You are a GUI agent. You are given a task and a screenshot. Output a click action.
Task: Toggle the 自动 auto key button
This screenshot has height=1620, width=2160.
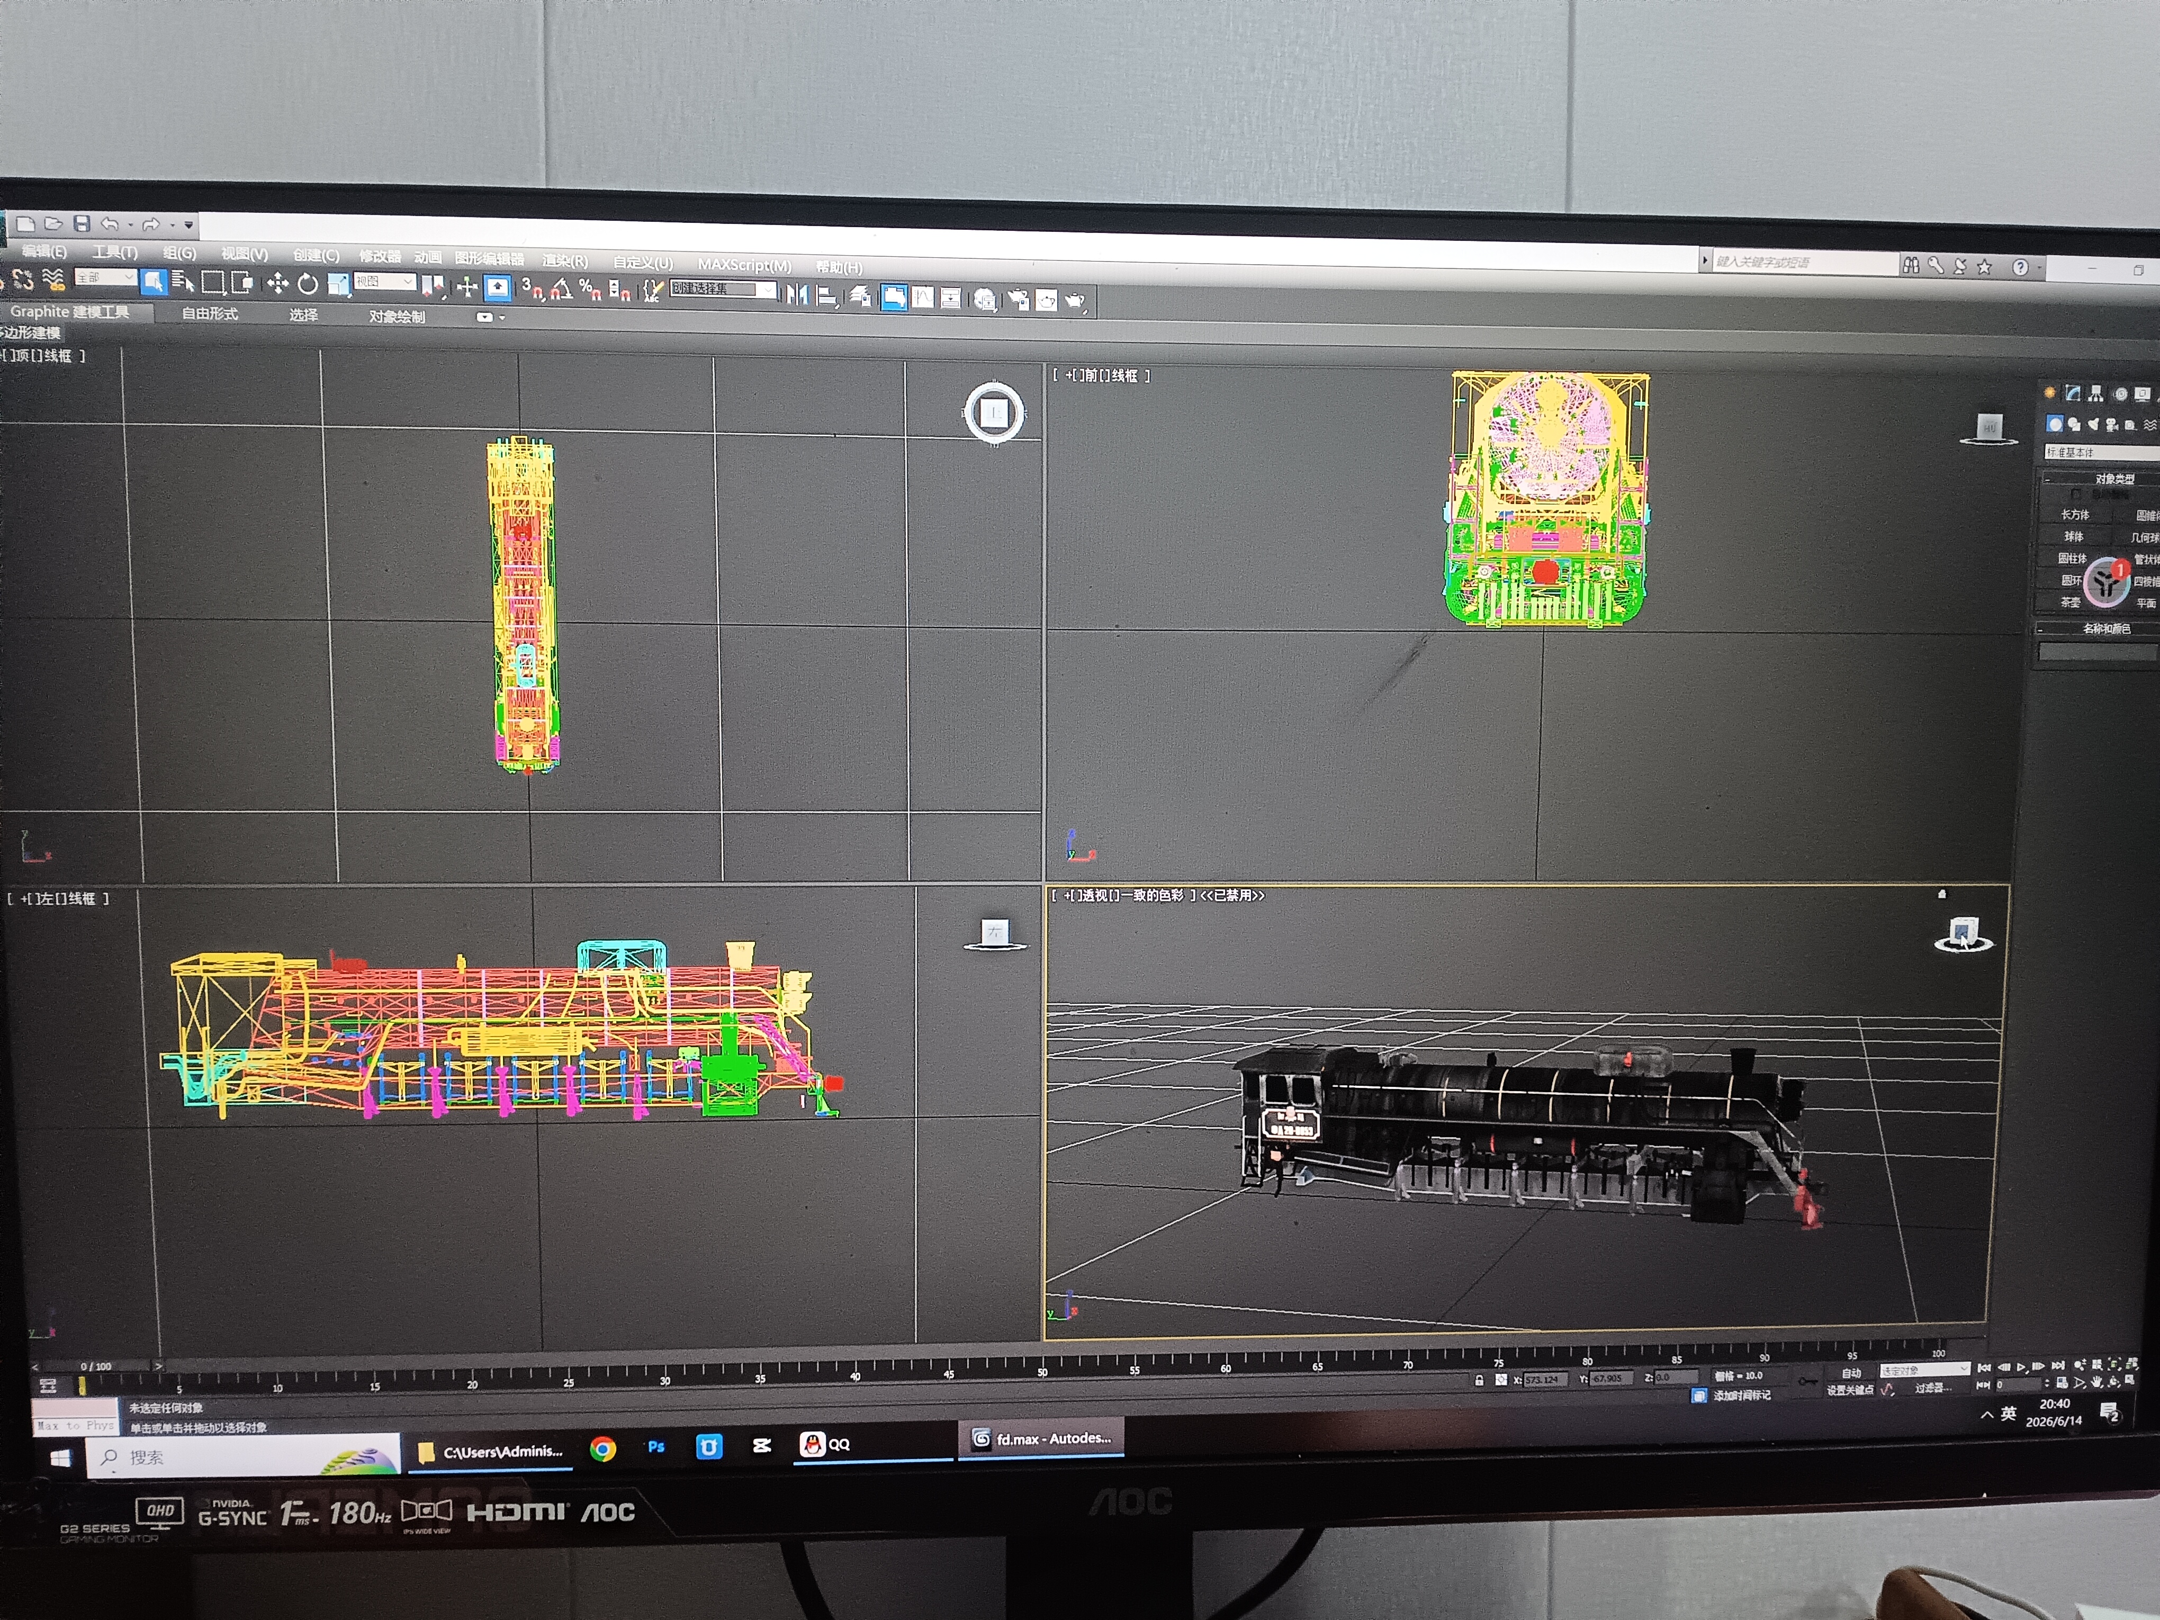point(1850,1373)
